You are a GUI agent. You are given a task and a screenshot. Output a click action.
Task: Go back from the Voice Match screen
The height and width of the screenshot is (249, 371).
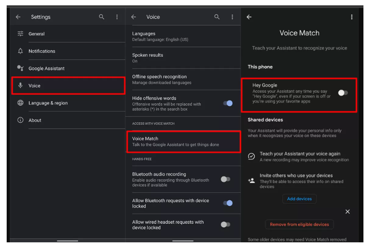click(x=249, y=17)
